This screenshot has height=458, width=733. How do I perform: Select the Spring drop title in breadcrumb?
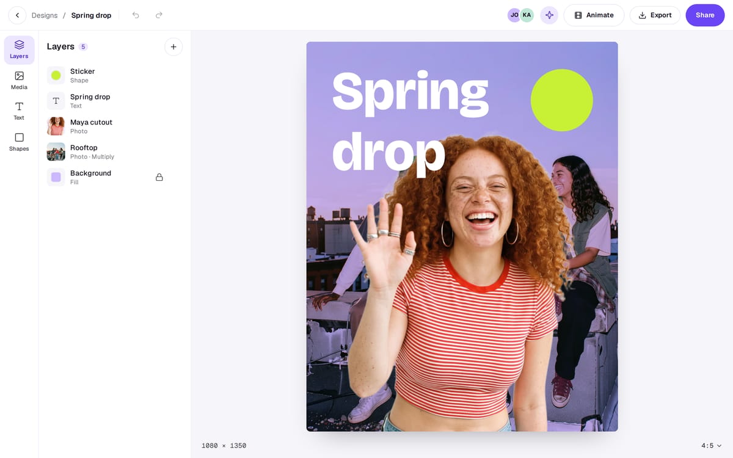point(91,15)
